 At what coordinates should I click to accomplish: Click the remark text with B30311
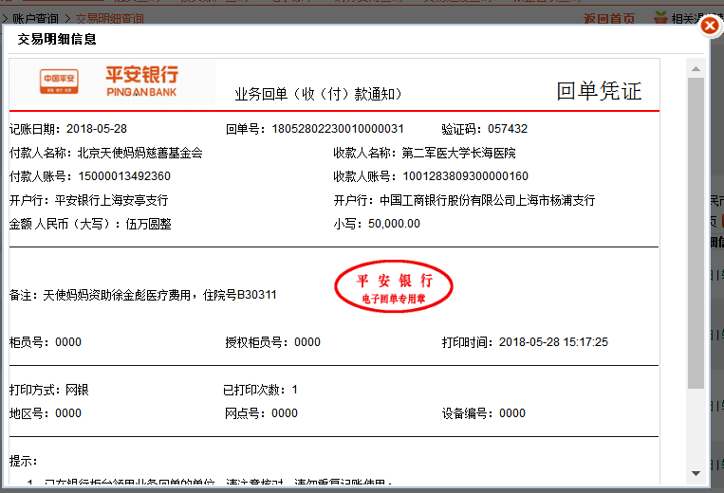pos(143,295)
